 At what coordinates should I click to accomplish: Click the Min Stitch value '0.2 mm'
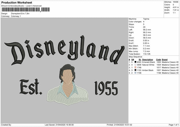146,49
